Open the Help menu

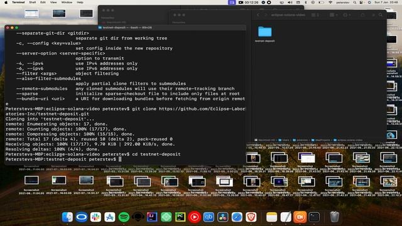click(x=80, y=3)
